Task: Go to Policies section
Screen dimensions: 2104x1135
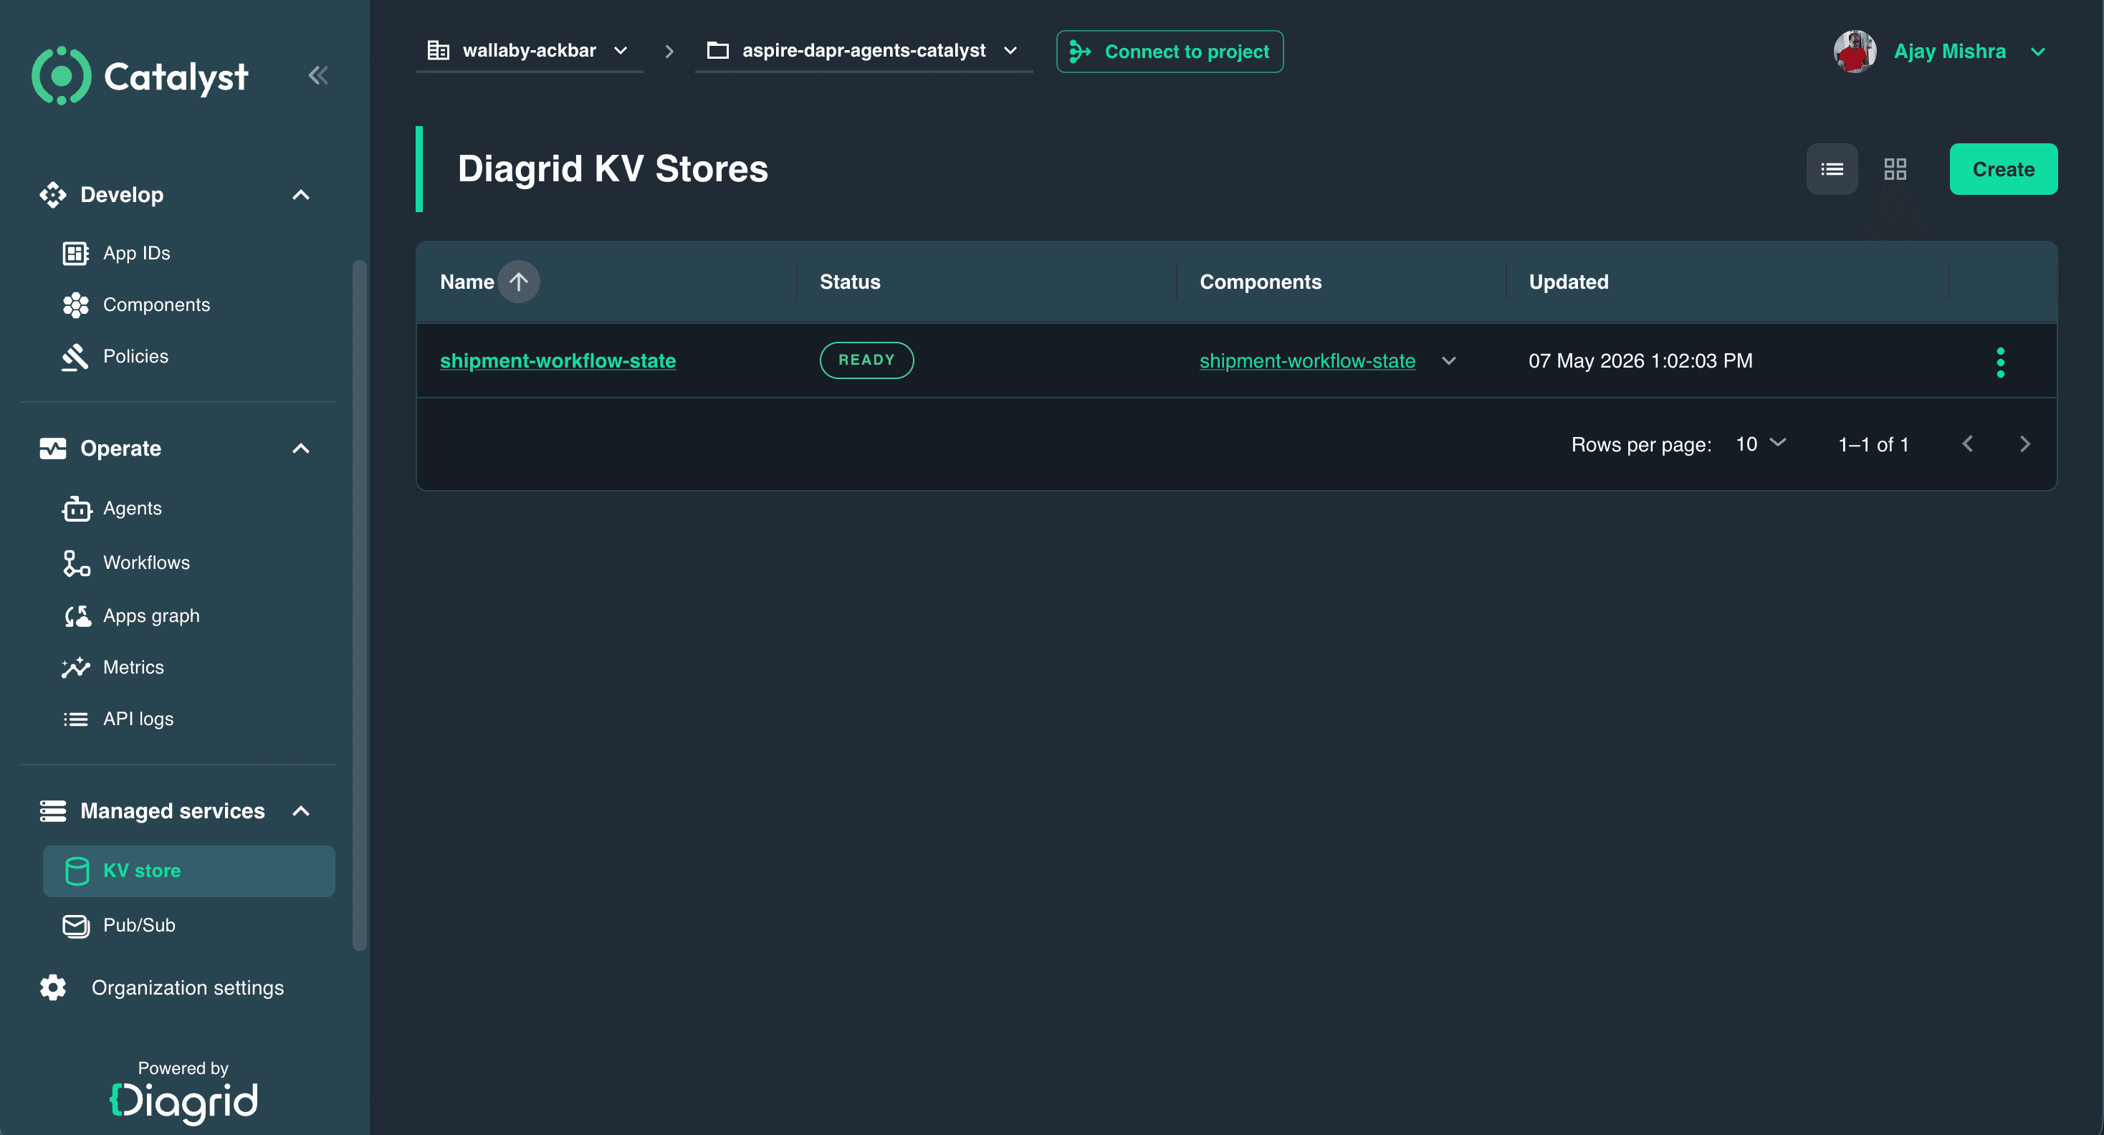Action: (115, 356)
